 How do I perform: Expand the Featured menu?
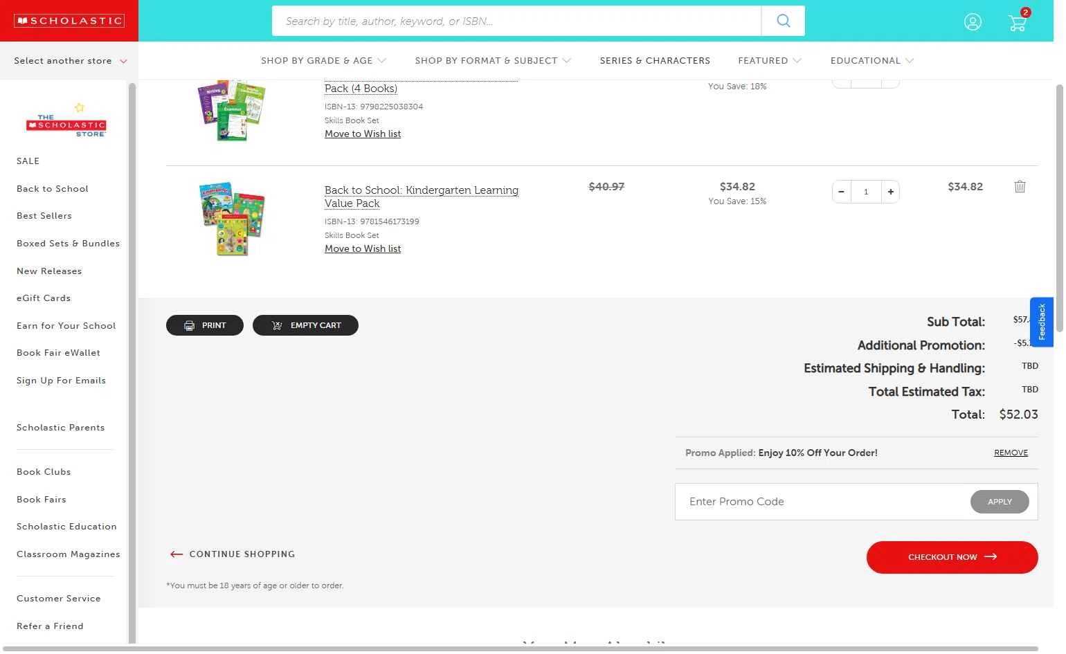pyautogui.click(x=770, y=61)
